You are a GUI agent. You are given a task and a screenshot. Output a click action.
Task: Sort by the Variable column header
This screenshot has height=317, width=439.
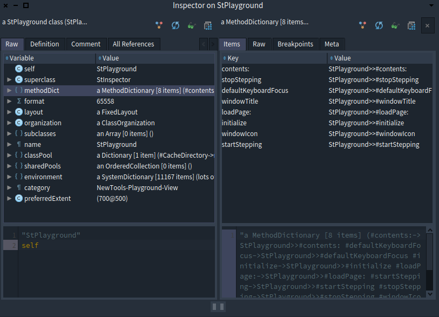tap(50, 58)
